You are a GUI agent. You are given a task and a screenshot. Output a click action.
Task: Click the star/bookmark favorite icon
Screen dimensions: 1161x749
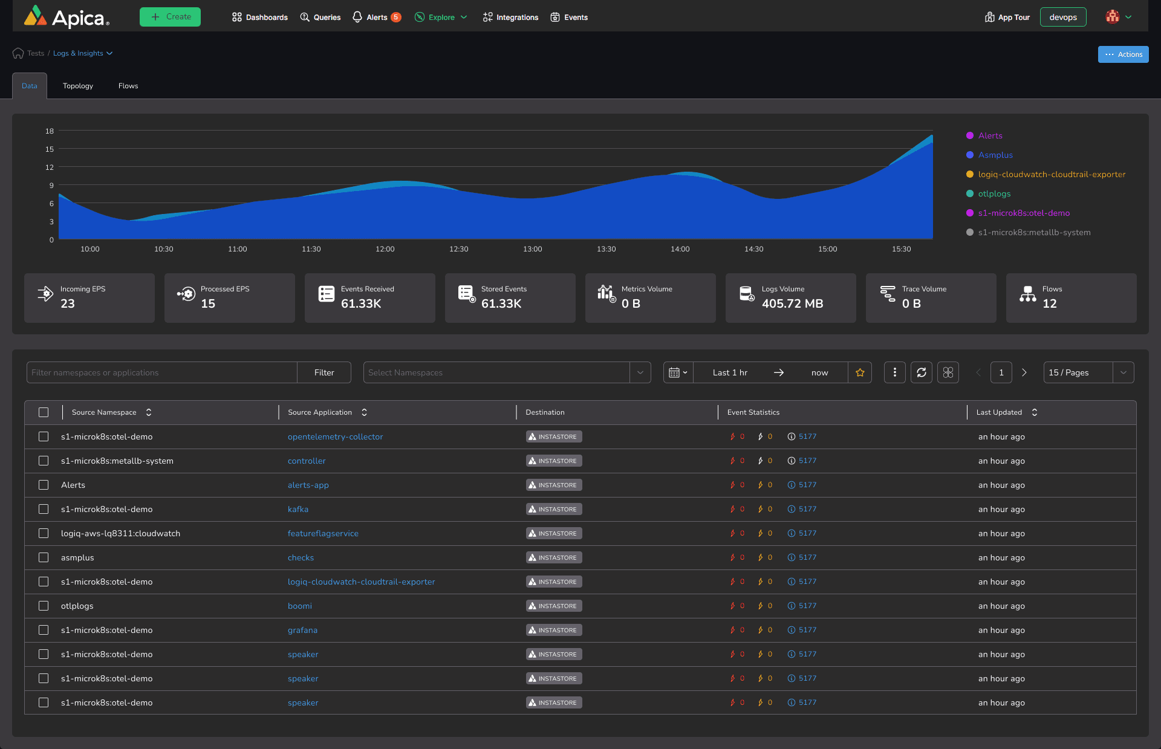point(860,372)
